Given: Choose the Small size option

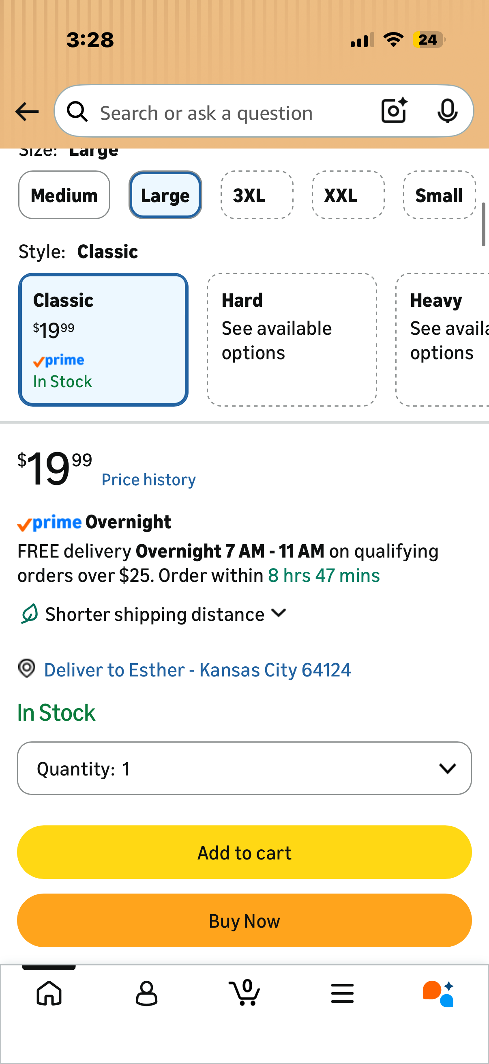Looking at the screenshot, I should tap(440, 195).
